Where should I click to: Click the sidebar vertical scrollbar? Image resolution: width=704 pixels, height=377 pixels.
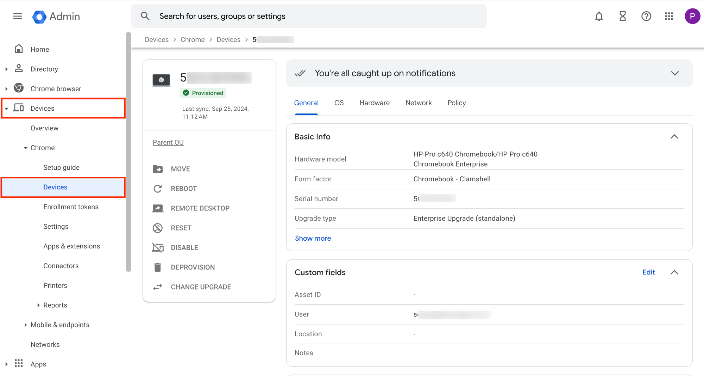[128, 152]
